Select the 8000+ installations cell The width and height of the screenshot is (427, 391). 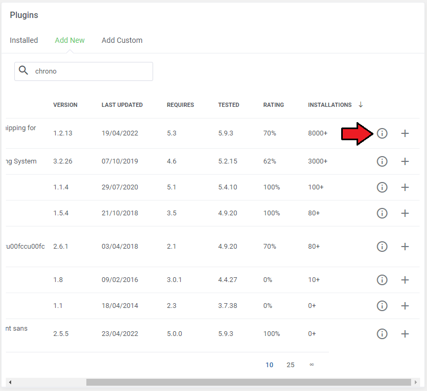[317, 133]
